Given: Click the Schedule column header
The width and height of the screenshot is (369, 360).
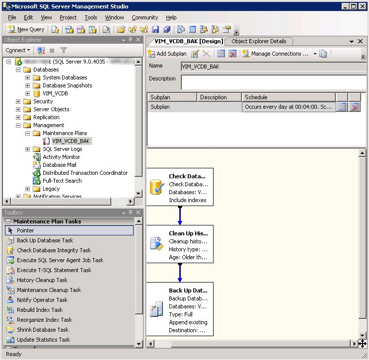Looking at the screenshot, I should [289, 97].
